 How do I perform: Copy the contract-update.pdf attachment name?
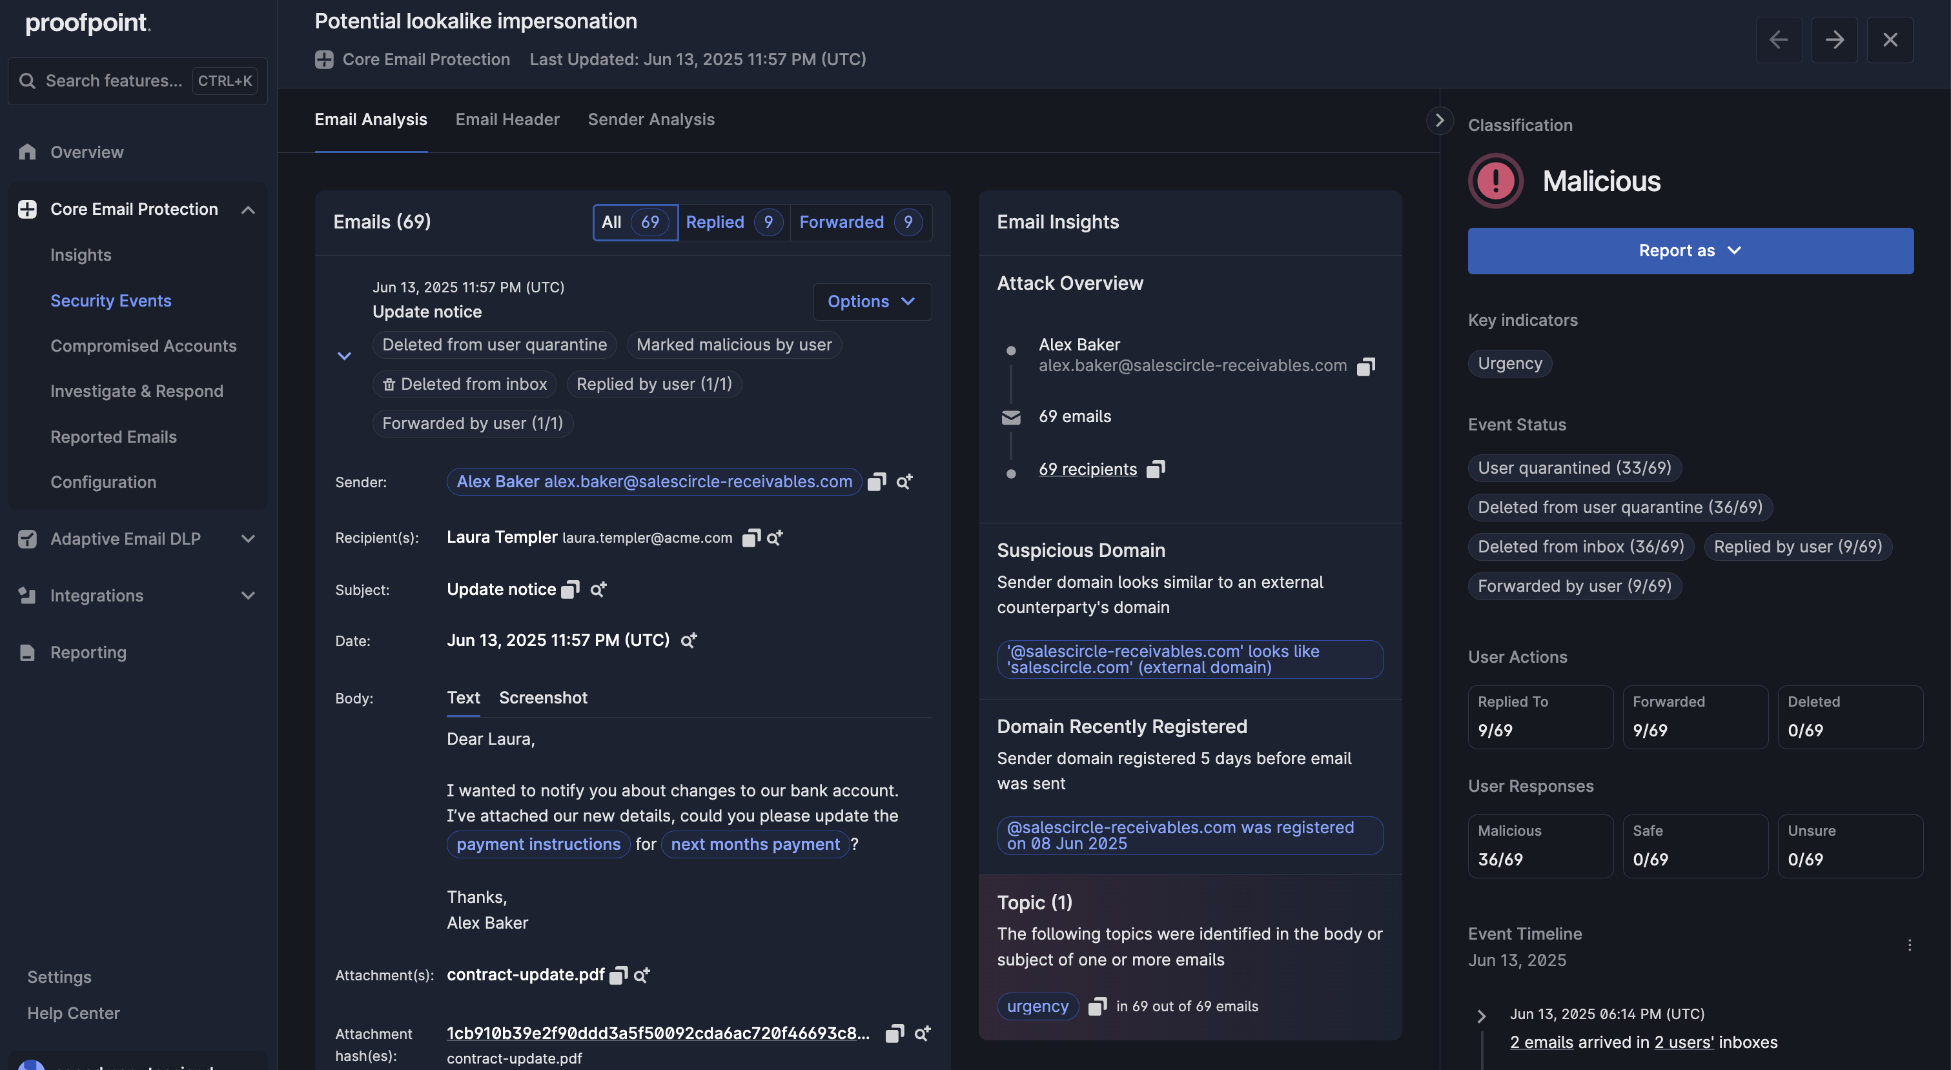tap(618, 975)
